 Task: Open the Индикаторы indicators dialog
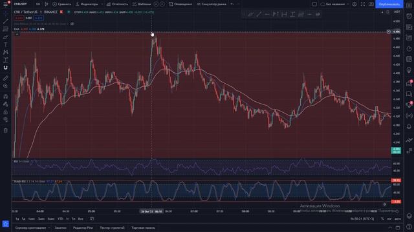(x=87, y=5)
